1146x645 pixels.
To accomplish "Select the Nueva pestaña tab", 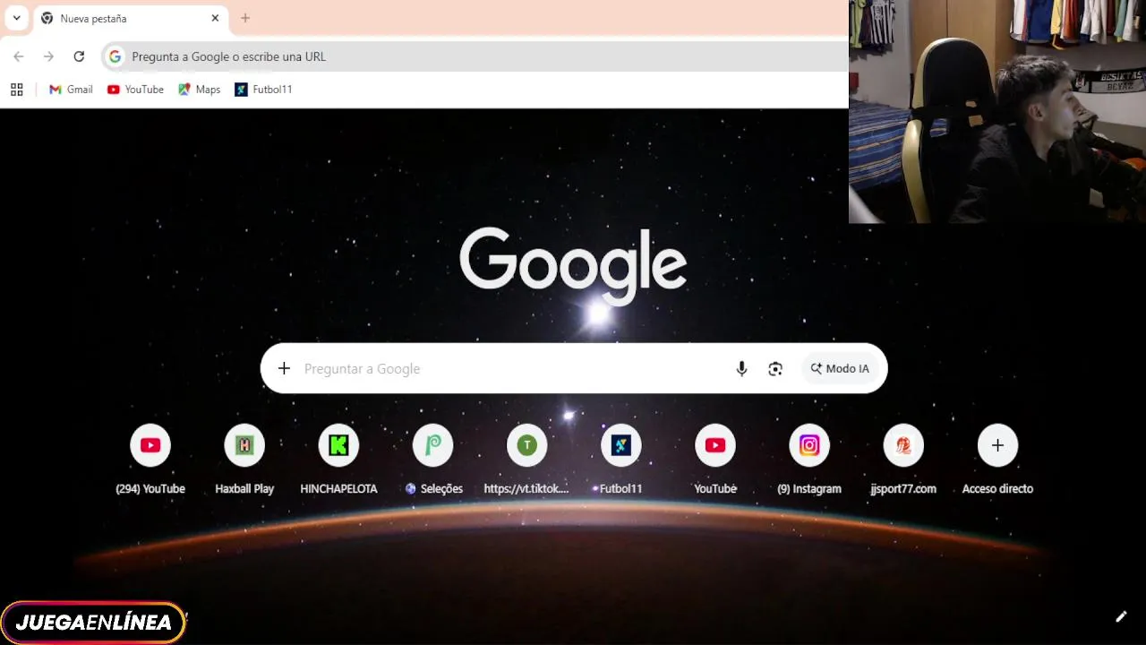I will click(x=131, y=18).
